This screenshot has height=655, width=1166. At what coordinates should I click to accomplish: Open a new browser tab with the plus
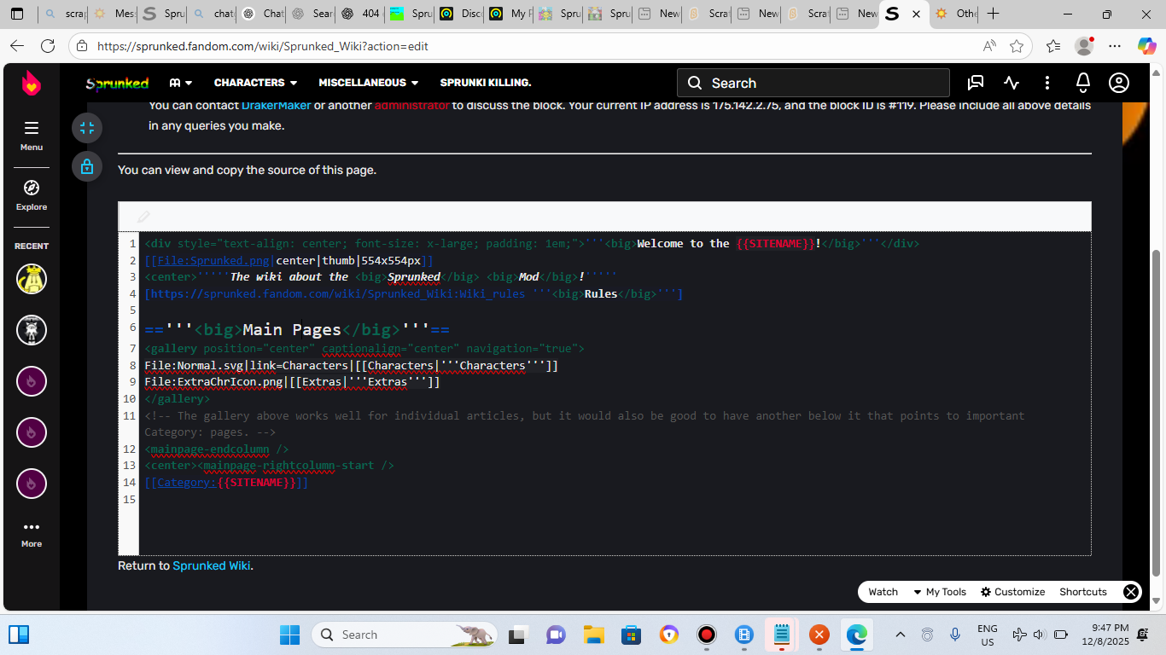[993, 14]
